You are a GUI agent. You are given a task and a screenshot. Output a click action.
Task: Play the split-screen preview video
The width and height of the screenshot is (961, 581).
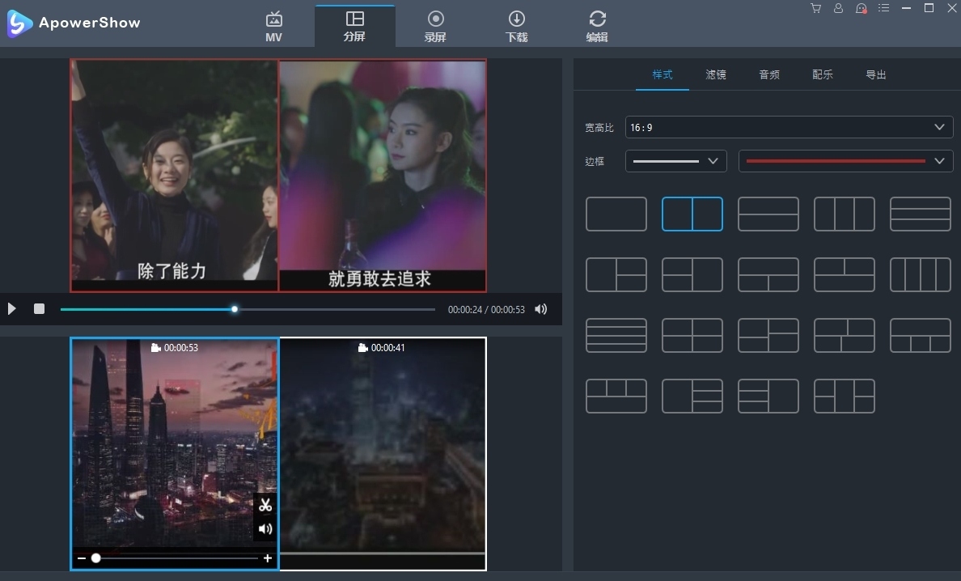[11, 308]
